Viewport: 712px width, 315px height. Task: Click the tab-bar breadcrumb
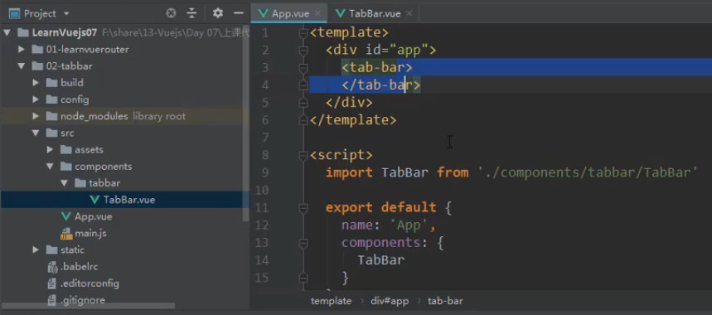pos(445,301)
